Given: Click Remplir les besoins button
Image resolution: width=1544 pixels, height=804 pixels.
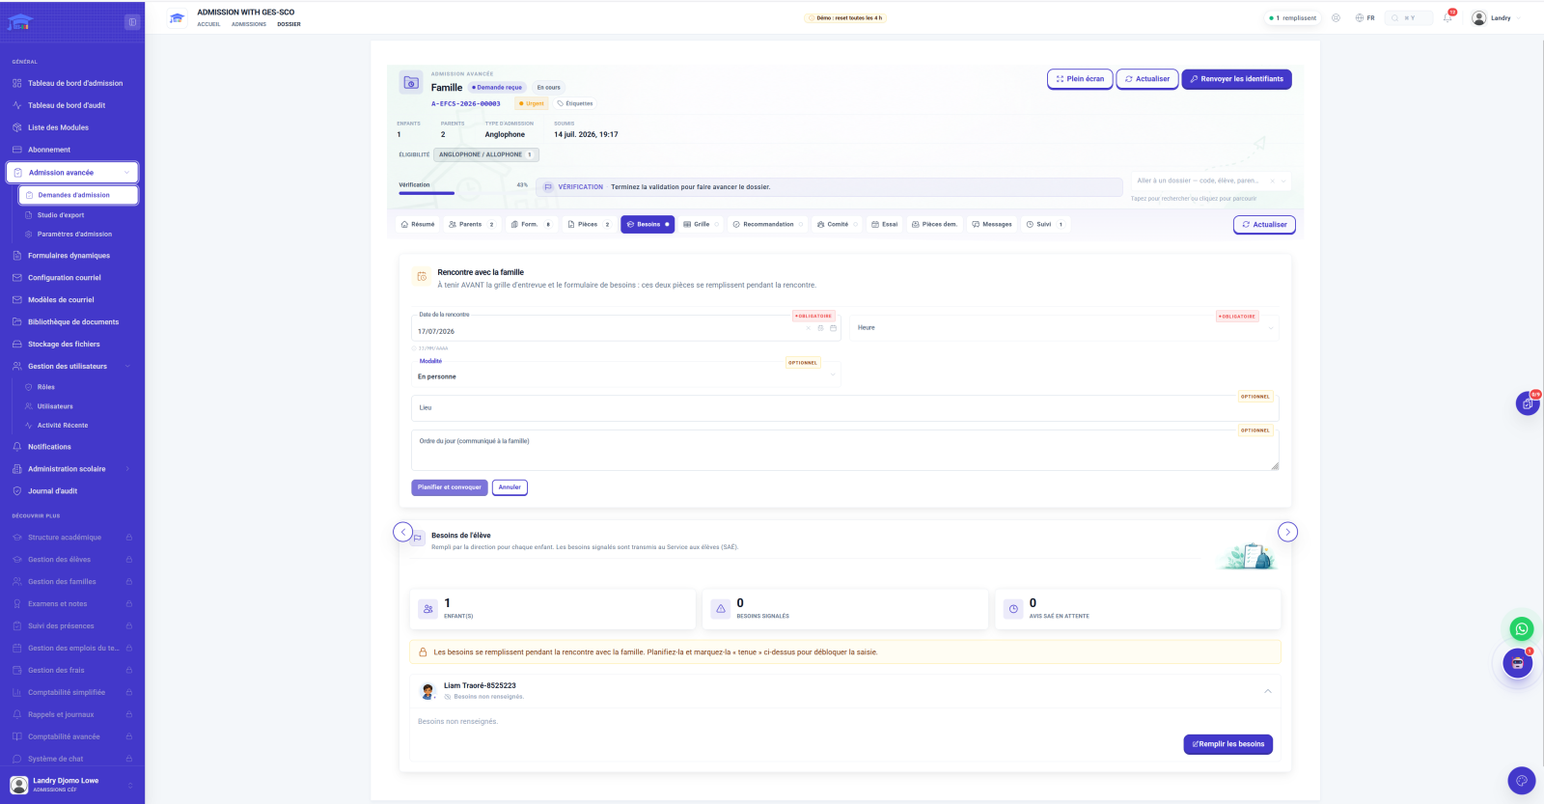Looking at the screenshot, I should tap(1228, 744).
